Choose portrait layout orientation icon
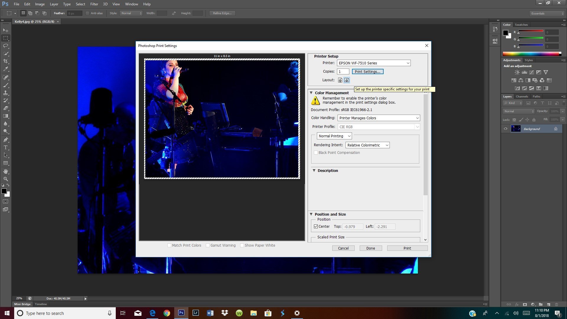Viewport: 567px width, 319px height. tap(340, 80)
